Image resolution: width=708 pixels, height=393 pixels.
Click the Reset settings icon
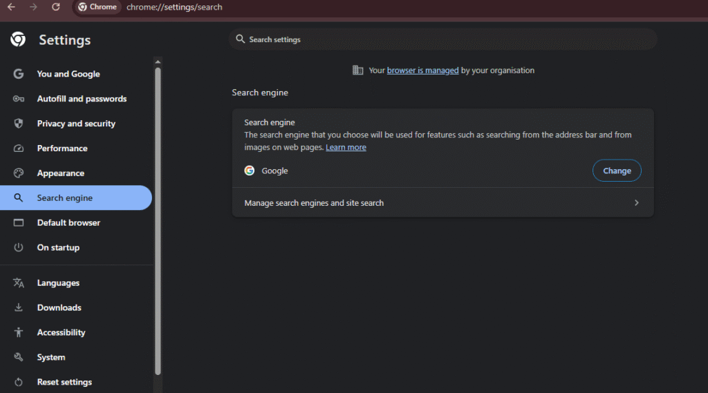tap(19, 382)
